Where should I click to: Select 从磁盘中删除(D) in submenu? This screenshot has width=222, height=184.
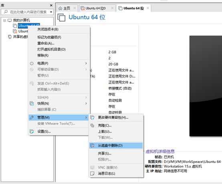tap(116, 146)
